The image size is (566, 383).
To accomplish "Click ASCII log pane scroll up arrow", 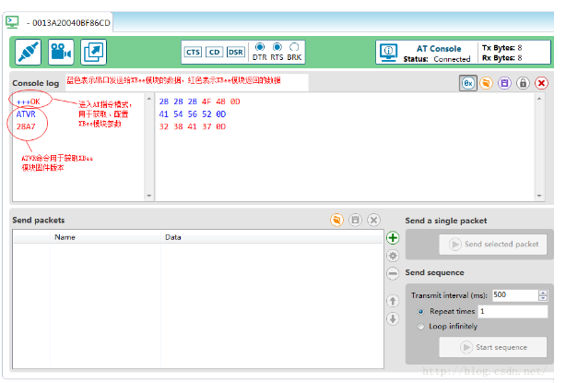I will pyautogui.click(x=149, y=98).
